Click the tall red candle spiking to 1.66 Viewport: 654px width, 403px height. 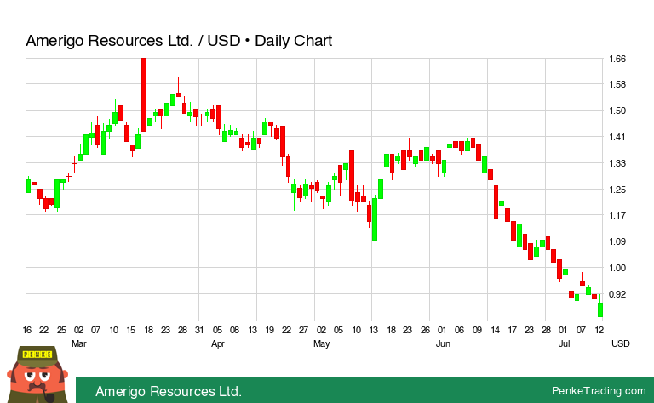(x=144, y=95)
